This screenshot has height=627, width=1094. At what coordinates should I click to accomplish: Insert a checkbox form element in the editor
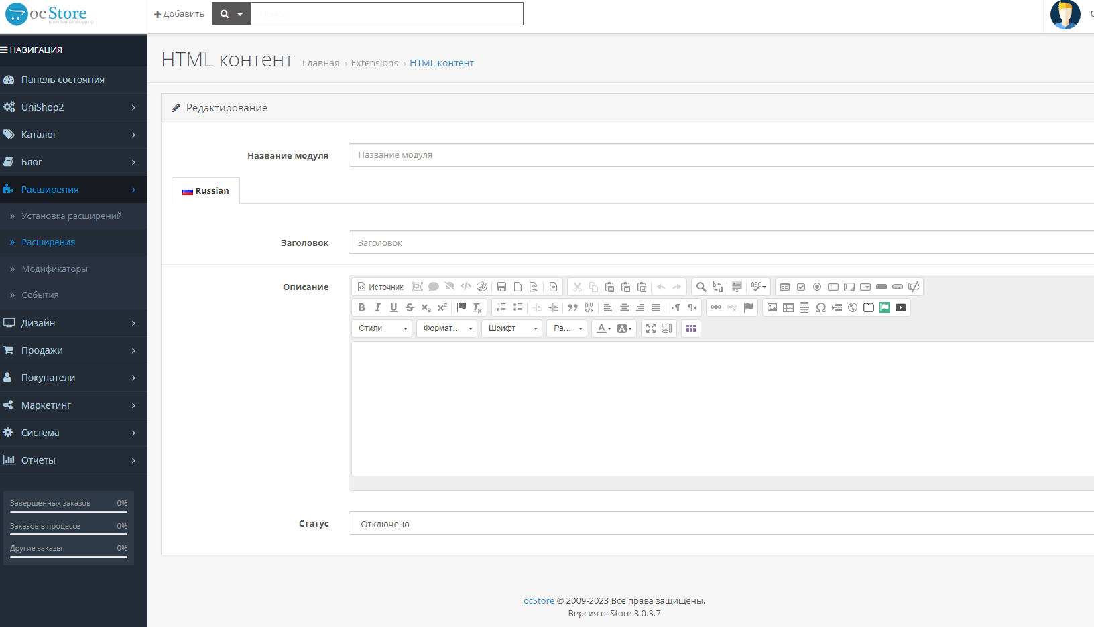click(x=801, y=287)
